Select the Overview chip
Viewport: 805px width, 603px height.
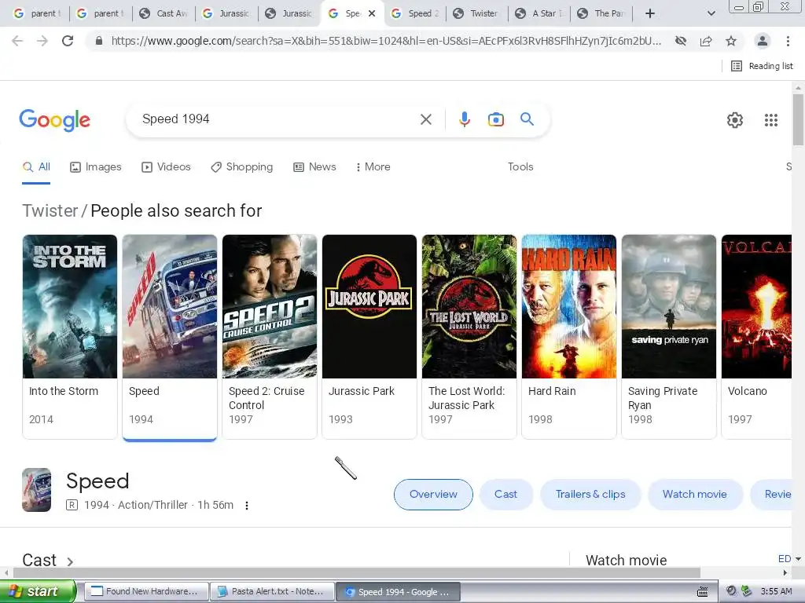(433, 495)
